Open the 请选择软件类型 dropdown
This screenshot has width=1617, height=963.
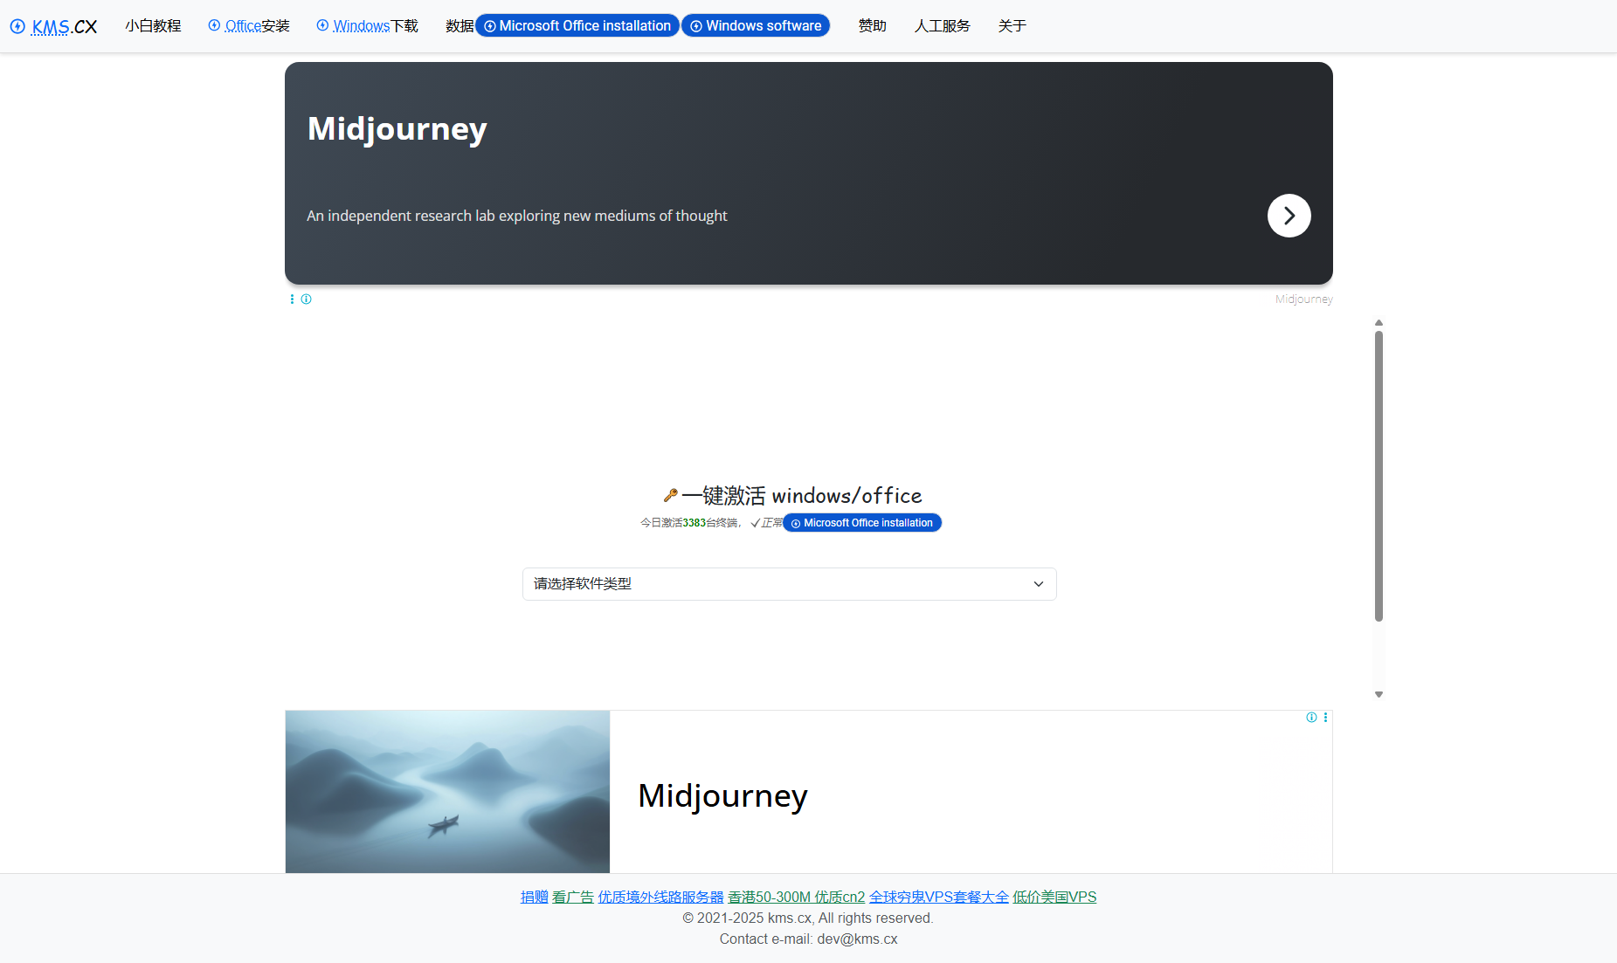pos(790,584)
